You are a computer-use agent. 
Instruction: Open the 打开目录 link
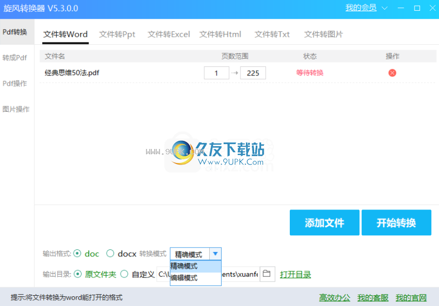tap(295, 274)
